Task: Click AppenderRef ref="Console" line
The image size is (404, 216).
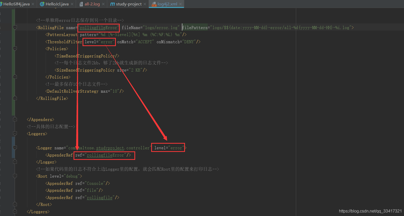Action: click(x=78, y=183)
